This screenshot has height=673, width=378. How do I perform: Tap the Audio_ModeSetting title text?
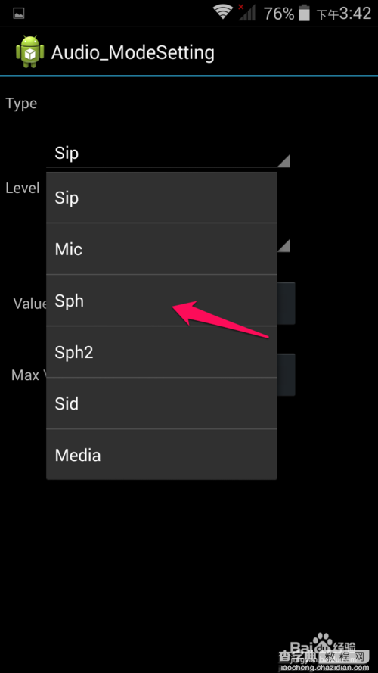pos(133,53)
